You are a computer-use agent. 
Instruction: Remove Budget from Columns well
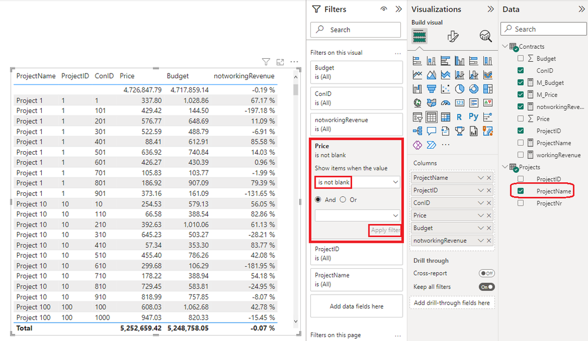[489, 228]
